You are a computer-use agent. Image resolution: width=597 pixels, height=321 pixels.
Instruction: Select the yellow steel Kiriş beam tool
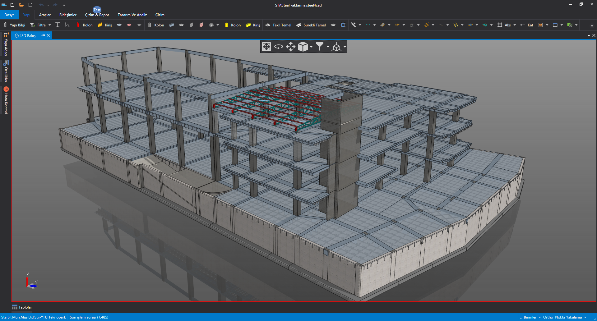pyautogui.click(x=105, y=25)
